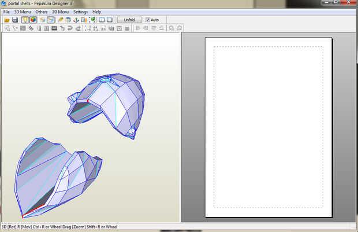This screenshot has width=358, height=232.
Task: Open the 3D Menu
Action: pos(23,12)
